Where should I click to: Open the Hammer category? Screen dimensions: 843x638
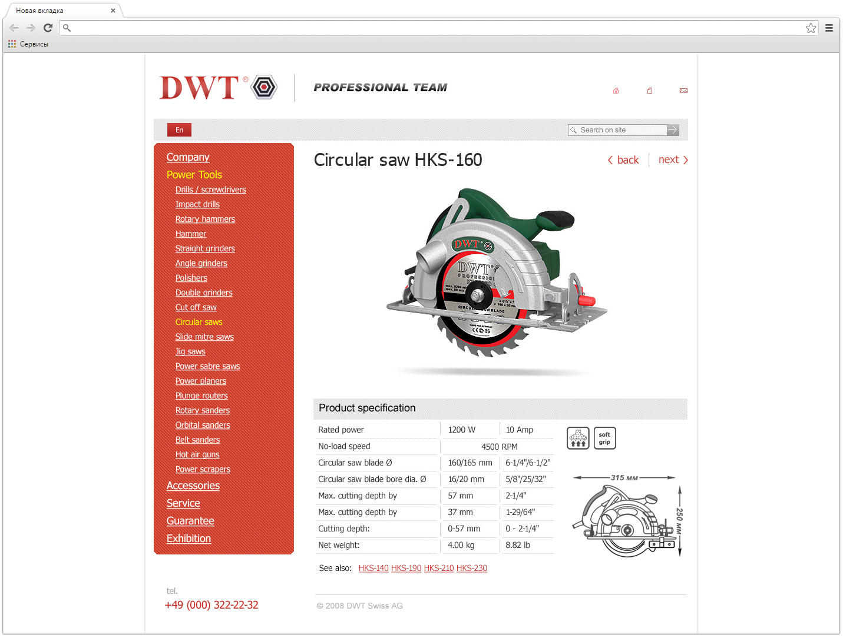point(191,234)
